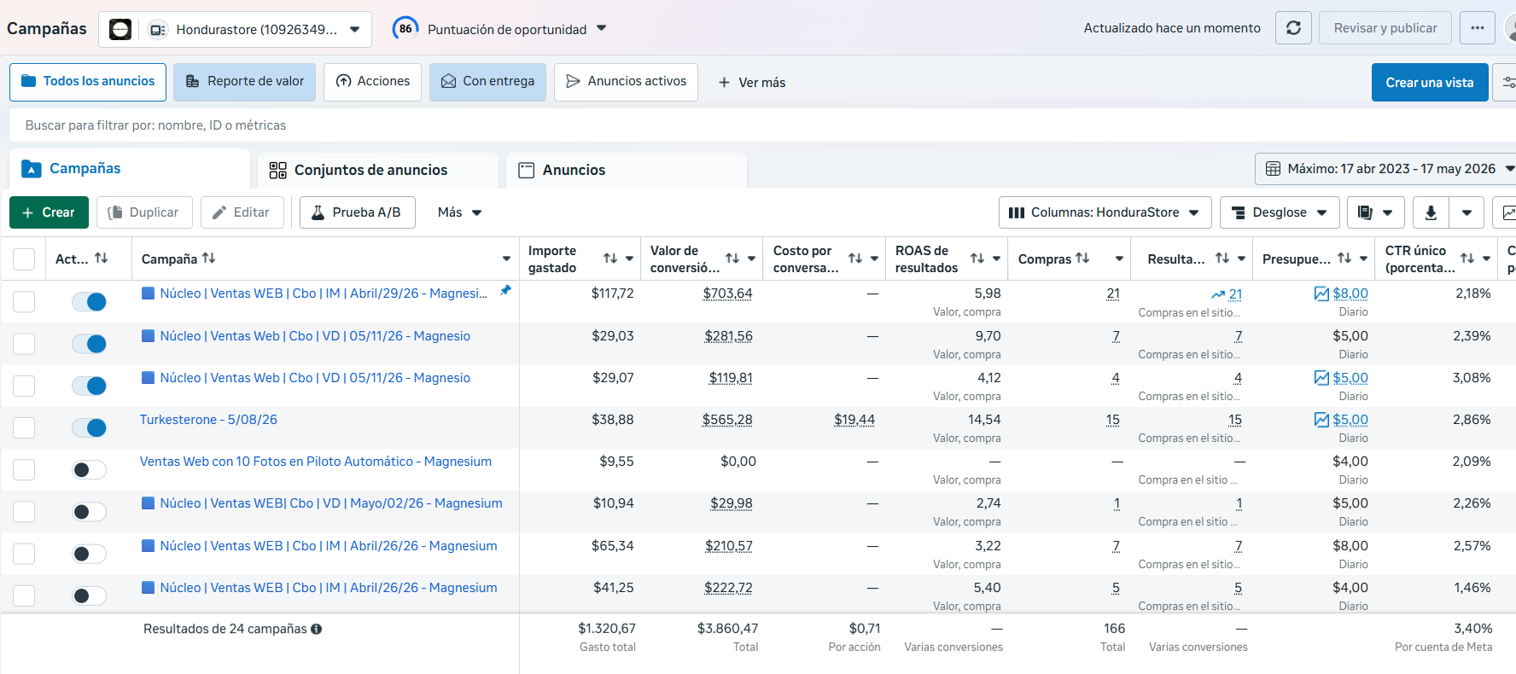The width and height of the screenshot is (1516, 674).
Task: Click the export download icon
Action: tap(1431, 212)
